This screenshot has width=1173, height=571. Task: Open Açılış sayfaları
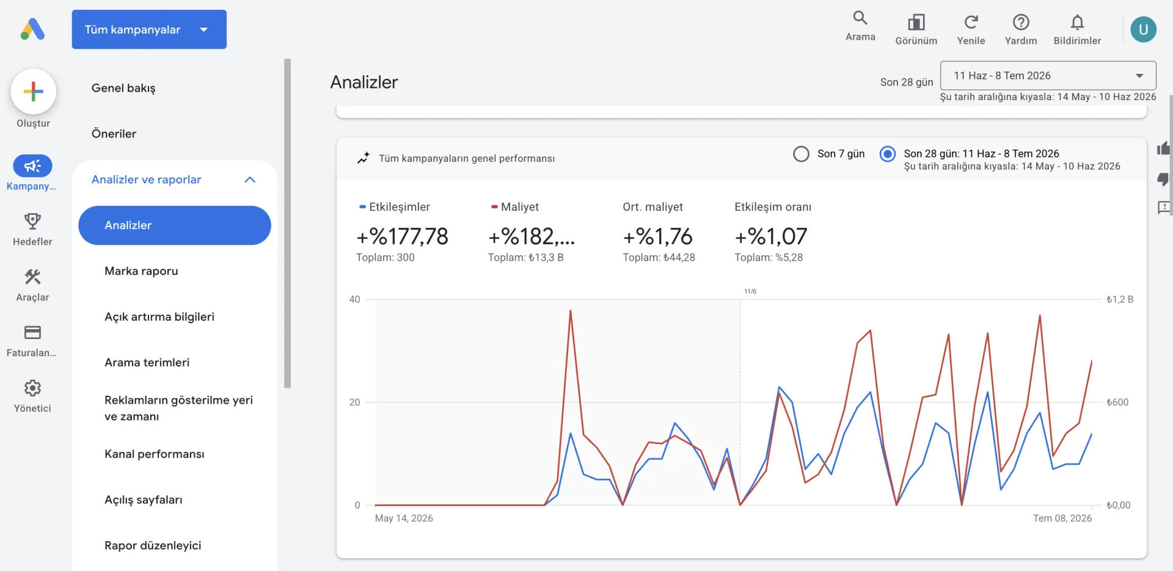pyautogui.click(x=144, y=500)
